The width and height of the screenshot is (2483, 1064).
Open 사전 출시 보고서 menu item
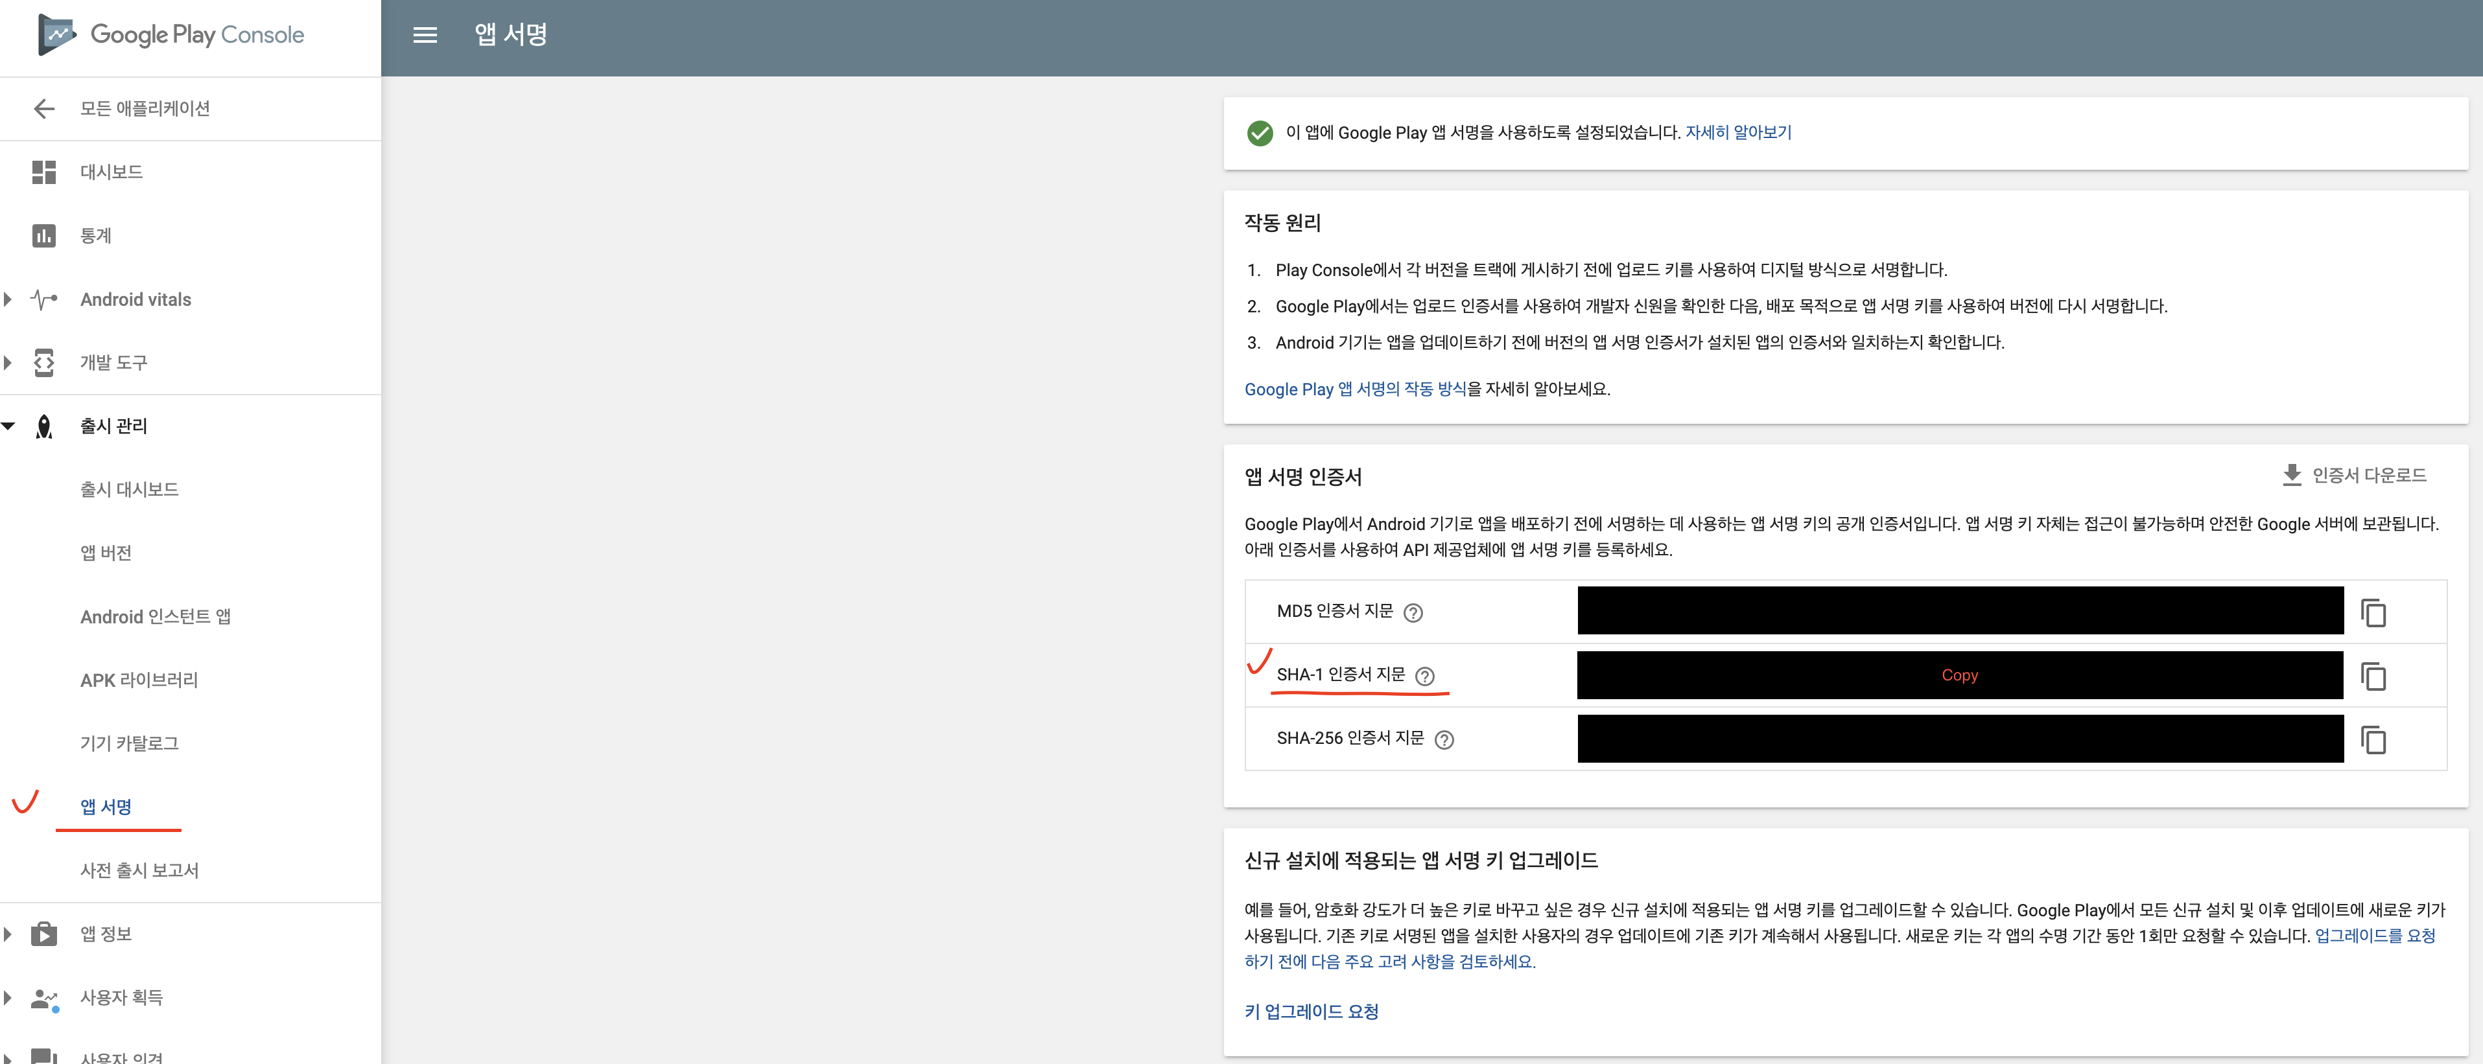pos(139,870)
